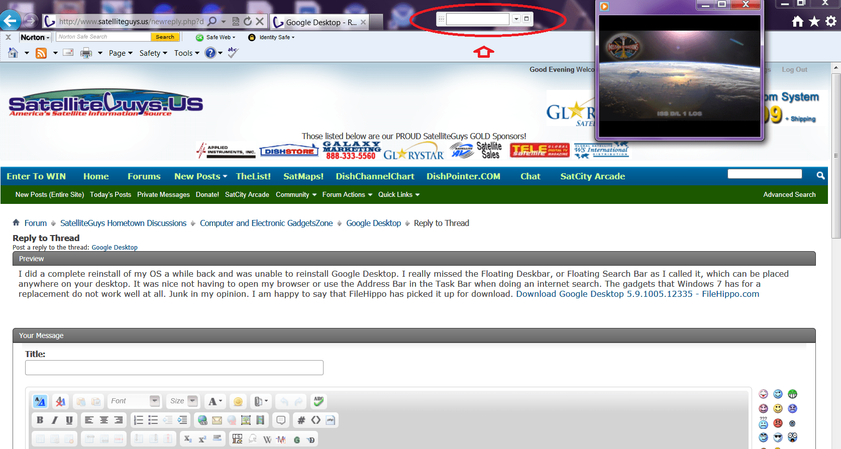Click the spell check ABC editor icon
The image size is (841, 449).
click(x=319, y=401)
